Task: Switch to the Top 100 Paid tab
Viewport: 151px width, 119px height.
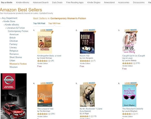Action: point(39,23)
